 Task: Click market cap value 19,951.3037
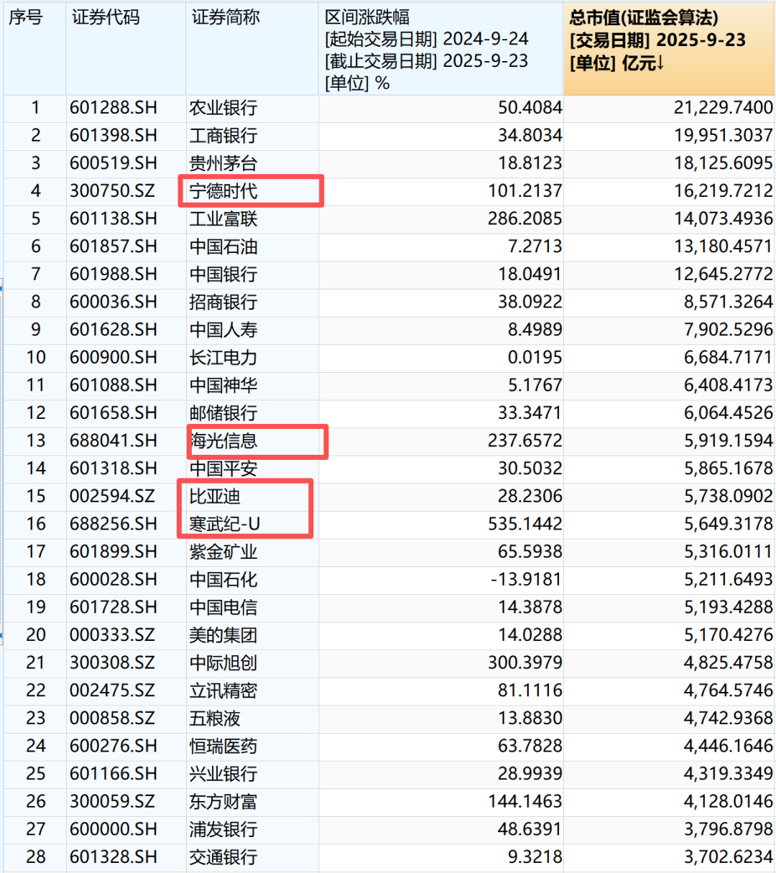click(724, 136)
